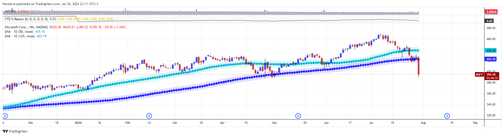
Task: Click the 360.00 price axis label
Action: 491,93
